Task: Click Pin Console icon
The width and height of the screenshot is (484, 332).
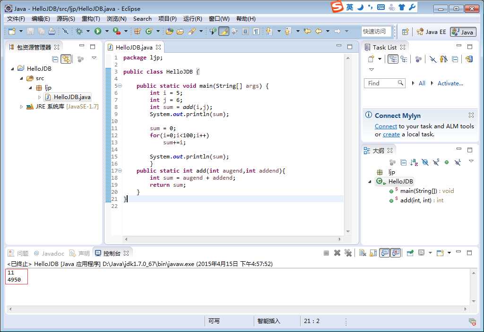Action: [x=410, y=253]
